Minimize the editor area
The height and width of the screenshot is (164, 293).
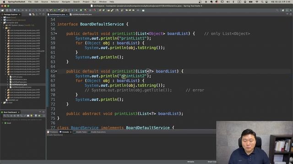point(288,14)
